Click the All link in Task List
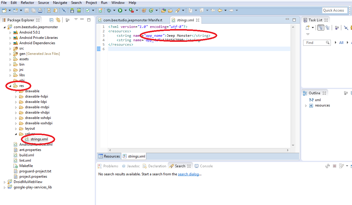352x205 pixels. [x=341, y=42]
